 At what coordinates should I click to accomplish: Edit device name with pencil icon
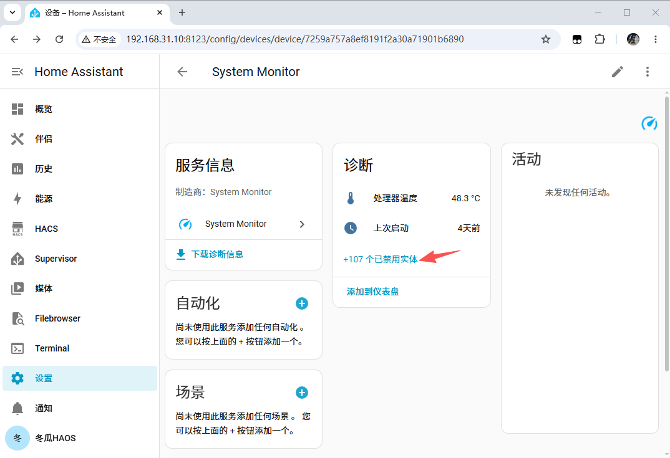point(618,72)
